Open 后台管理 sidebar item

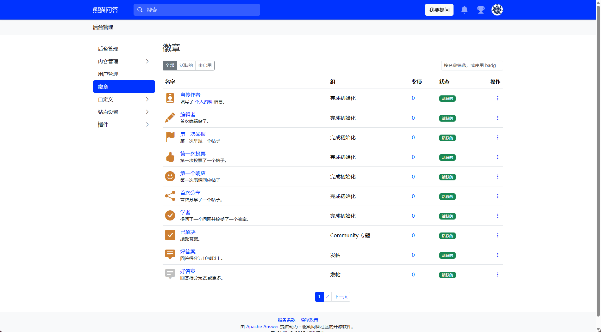click(124, 49)
